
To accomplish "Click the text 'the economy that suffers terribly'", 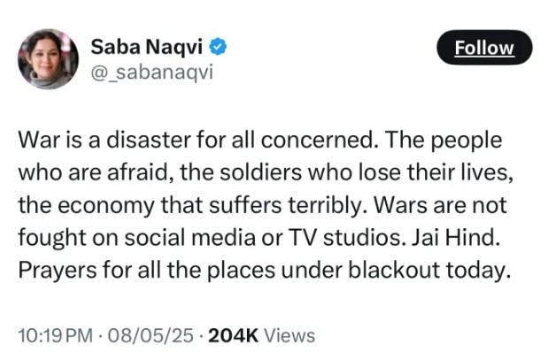I will tap(190, 205).
